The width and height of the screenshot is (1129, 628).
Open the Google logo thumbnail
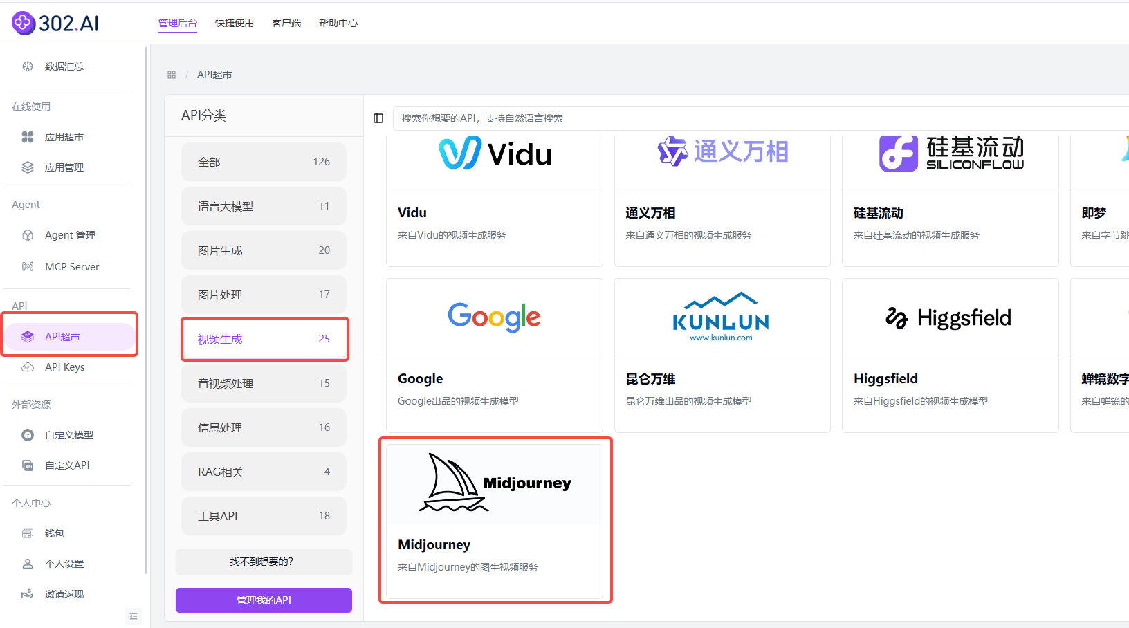[x=495, y=318]
